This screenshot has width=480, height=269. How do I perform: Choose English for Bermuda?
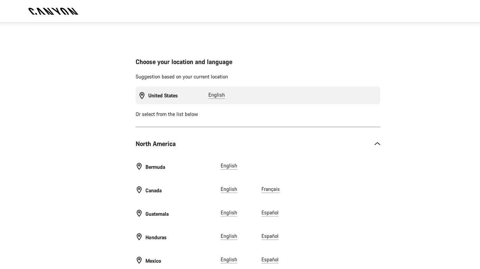(x=229, y=166)
